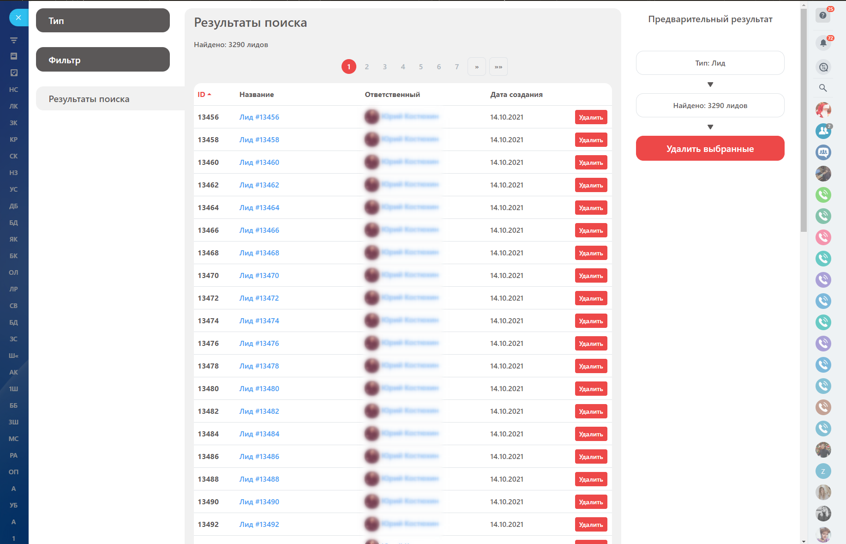Delete lead 13456 with its Удалить button
This screenshot has height=544, width=846.
591,117
